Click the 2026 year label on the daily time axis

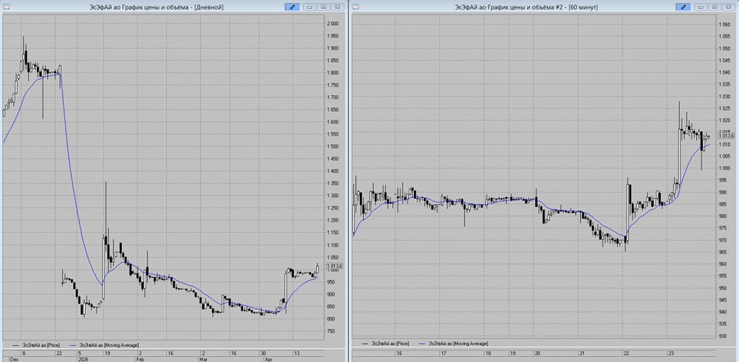click(83, 359)
